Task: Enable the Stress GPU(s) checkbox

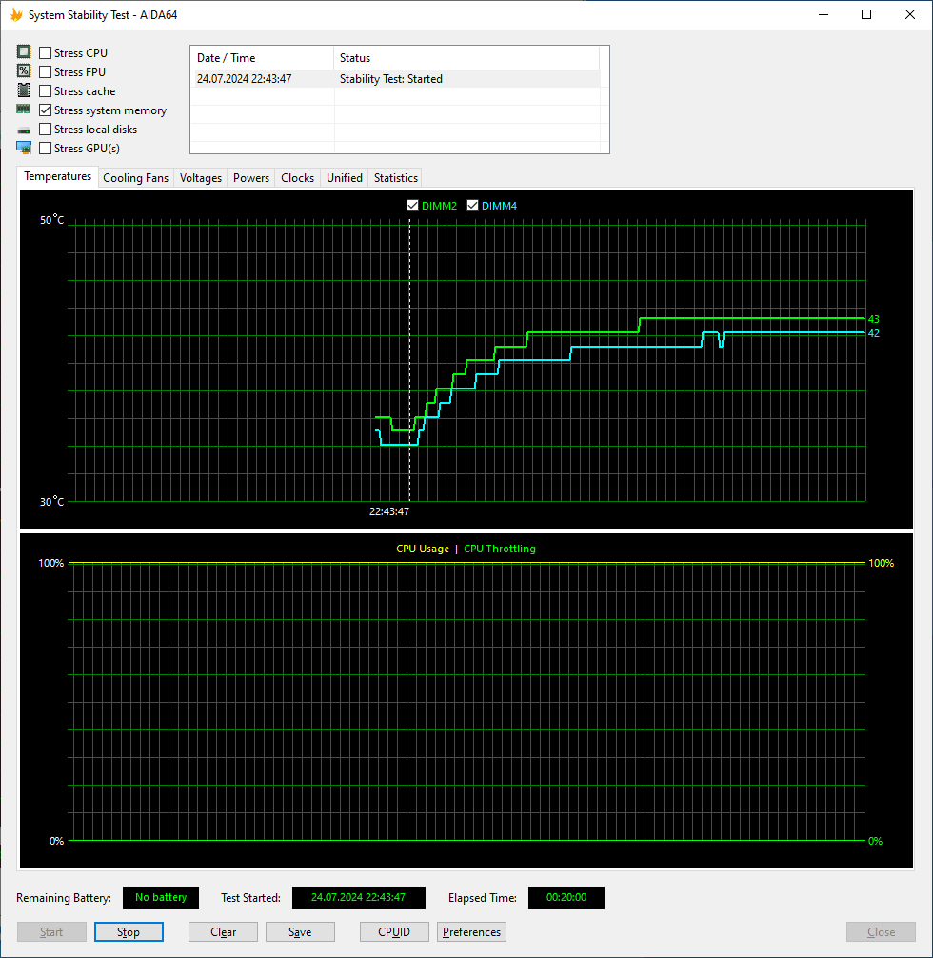Action: (x=45, y=148)
